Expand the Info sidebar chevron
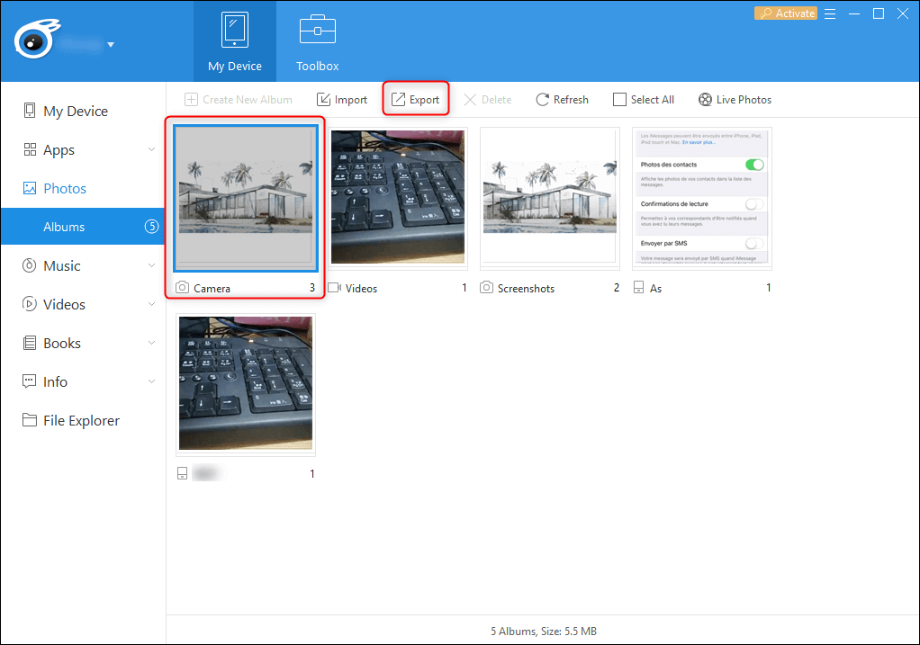 151,381
